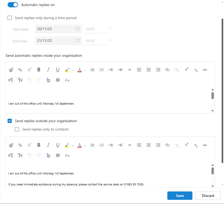
Task: Save the automatic reply settings
Action: 180,196
